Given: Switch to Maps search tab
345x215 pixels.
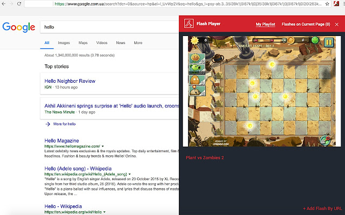Looking at the screenshot, I should pyautogui.click(x=83, y=43).
